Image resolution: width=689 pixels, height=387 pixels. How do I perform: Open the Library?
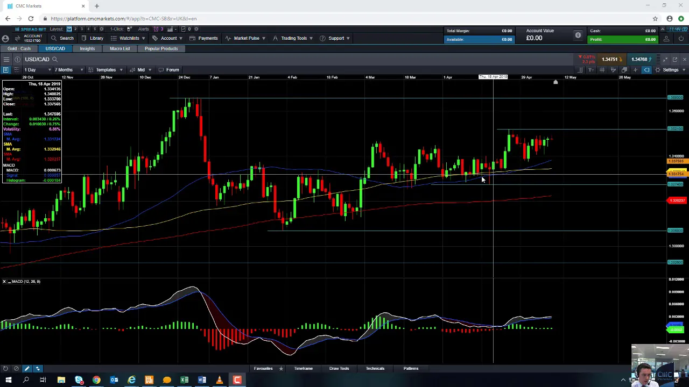pos(92,38)
